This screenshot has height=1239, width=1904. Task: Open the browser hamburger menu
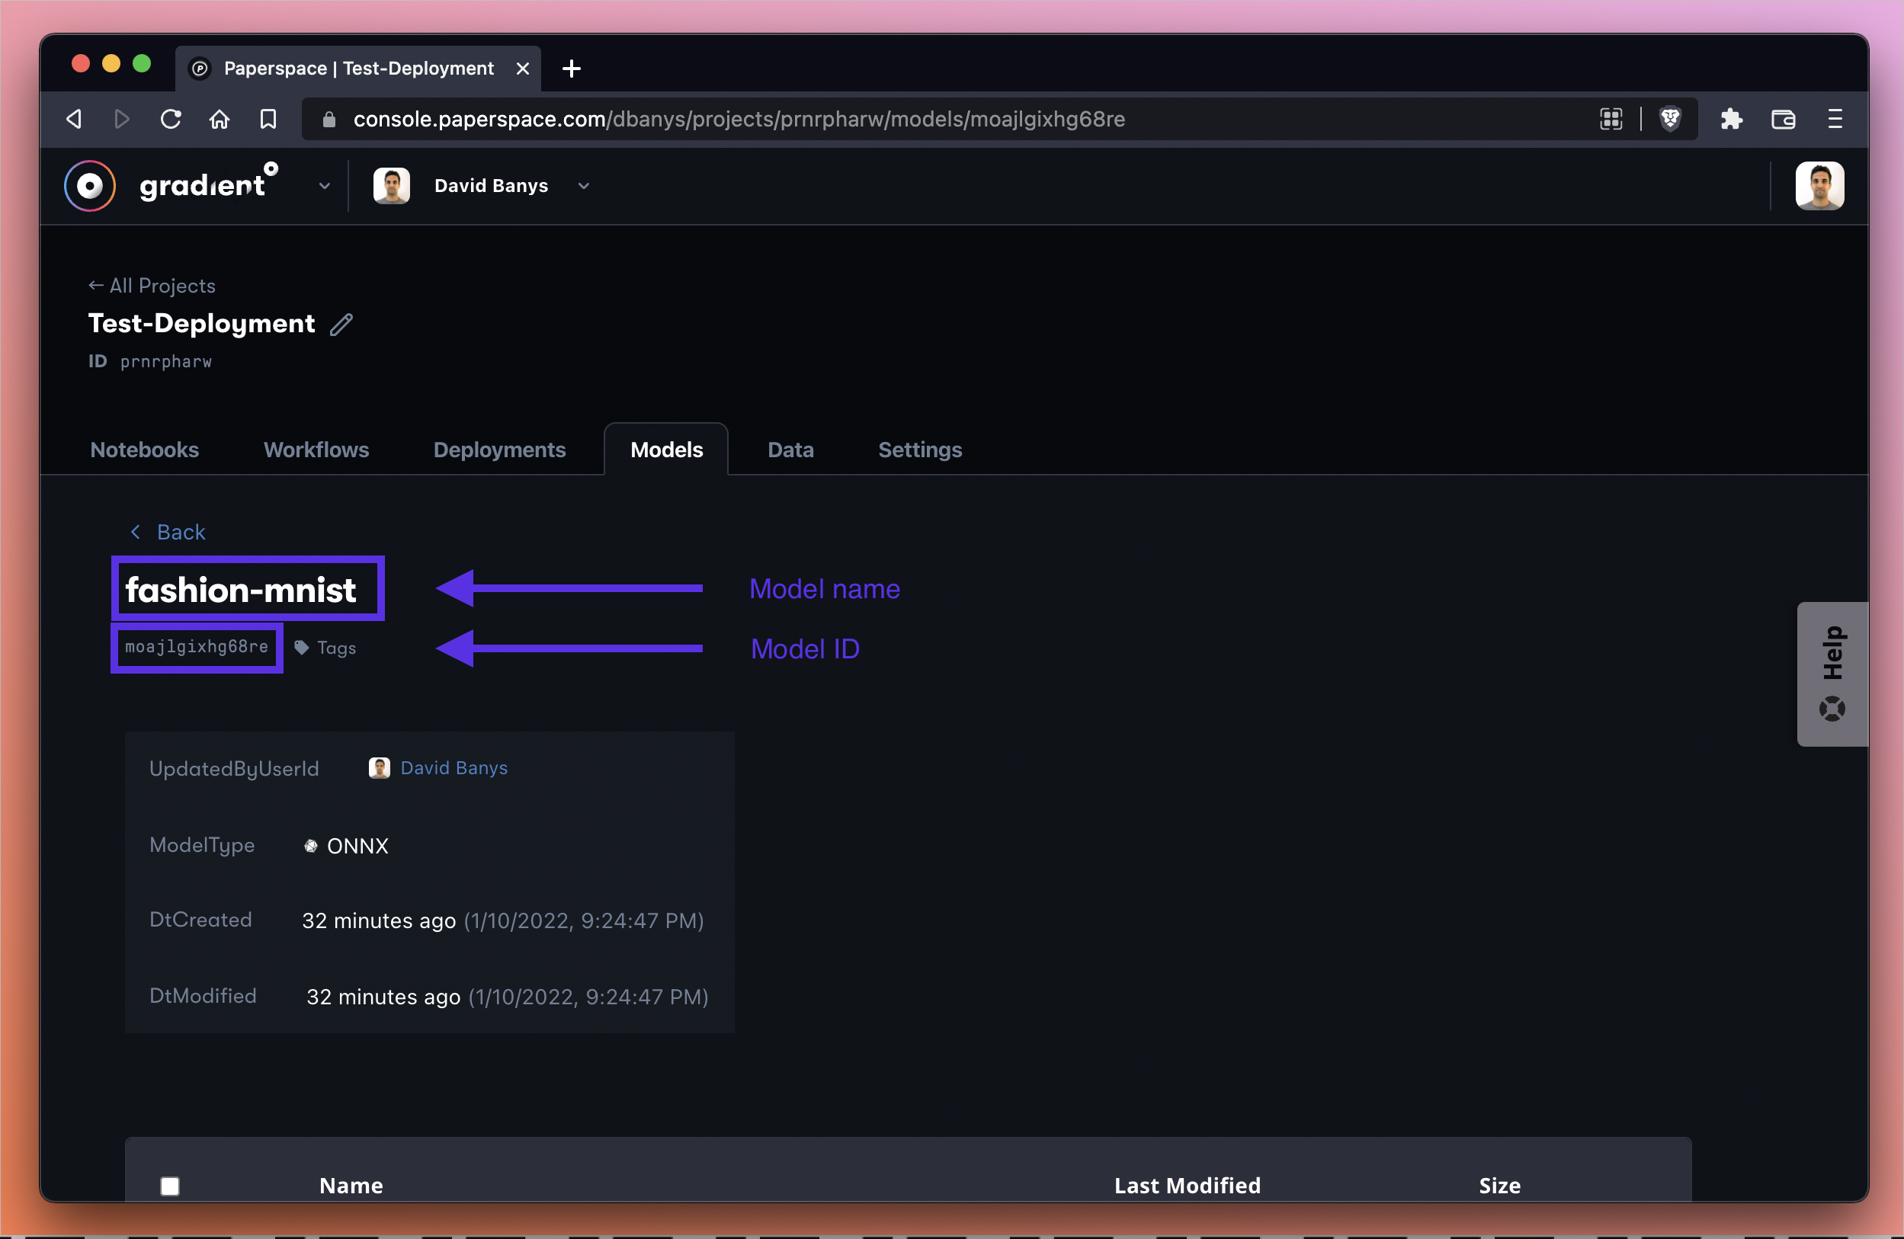click(x=1835, y=119)
